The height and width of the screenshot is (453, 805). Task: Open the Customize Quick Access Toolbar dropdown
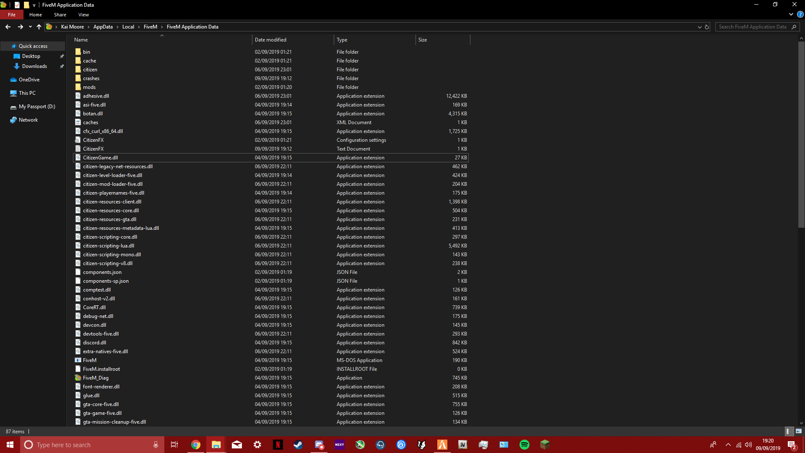34,5
